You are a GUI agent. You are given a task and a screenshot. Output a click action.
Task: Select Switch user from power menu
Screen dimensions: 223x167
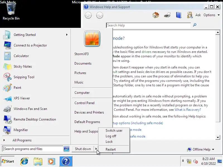114,131
